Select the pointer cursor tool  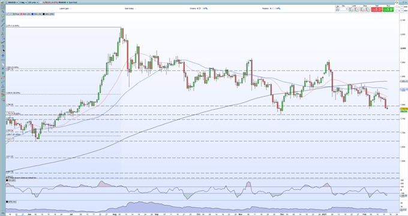pos(3,7)
